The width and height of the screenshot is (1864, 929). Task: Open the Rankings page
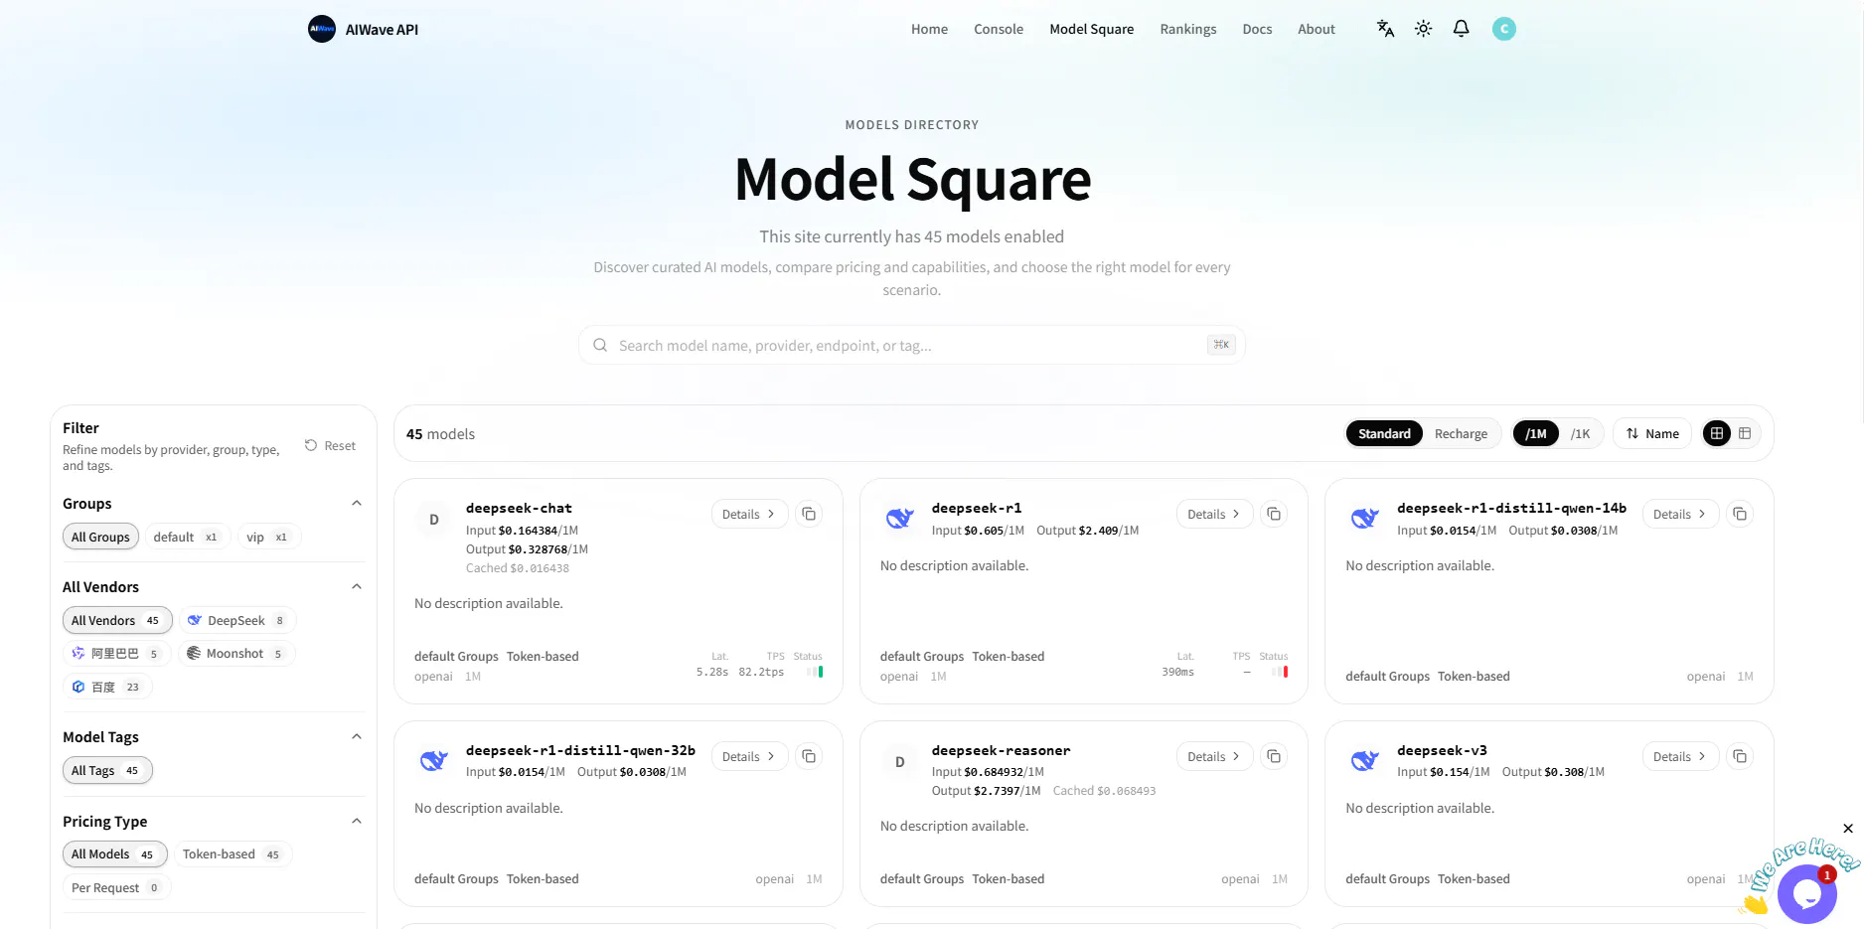1187,29
